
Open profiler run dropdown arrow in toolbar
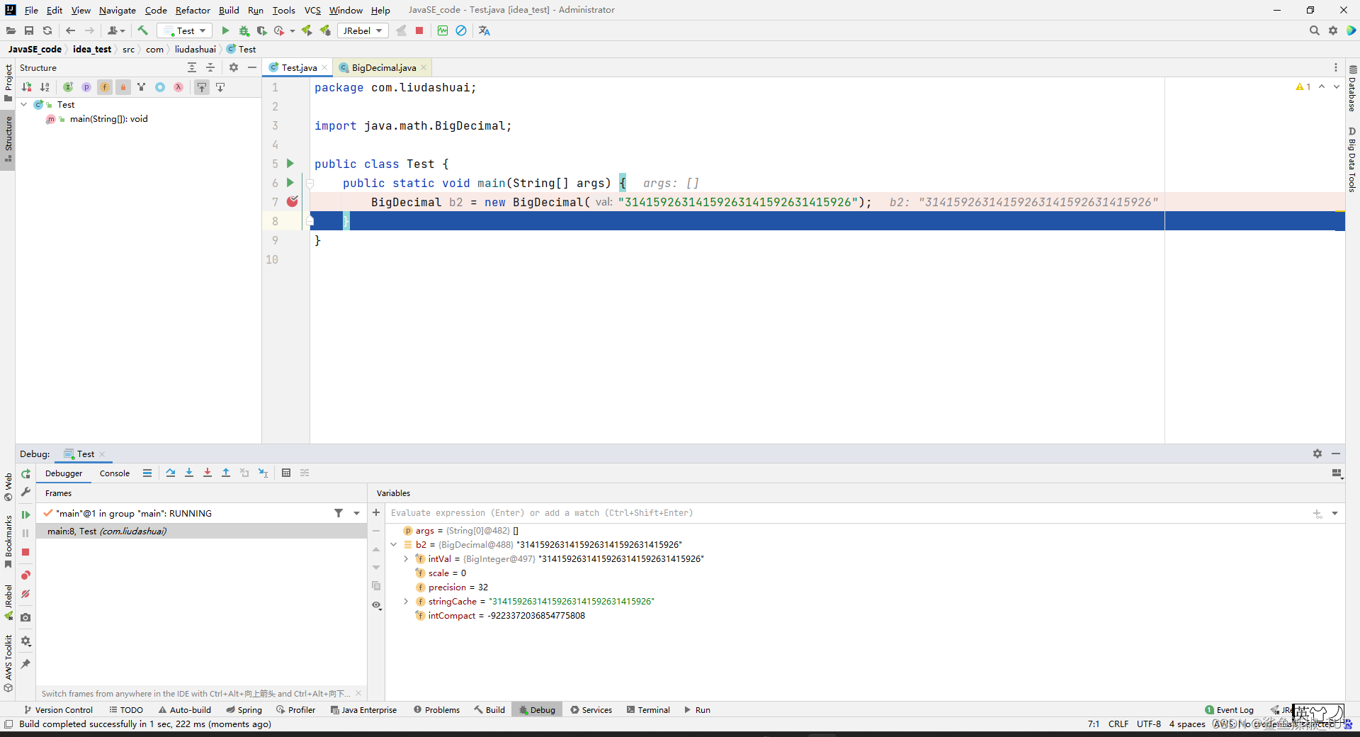pos(292,30)
